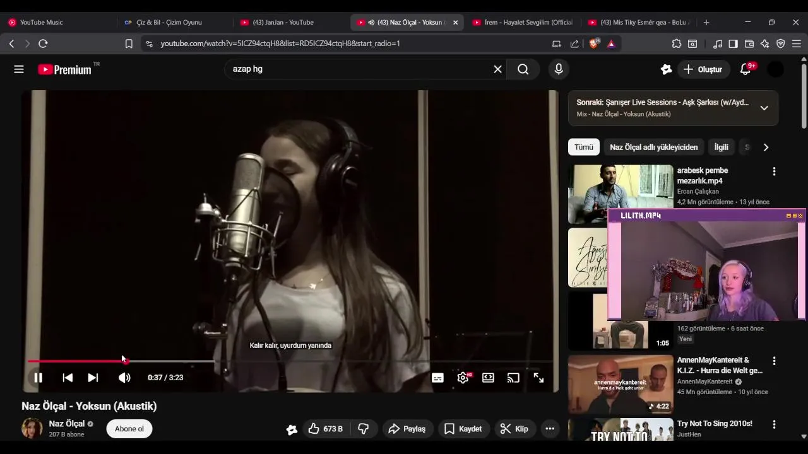Open more actions three-dot menu under video

click(550, 429)
